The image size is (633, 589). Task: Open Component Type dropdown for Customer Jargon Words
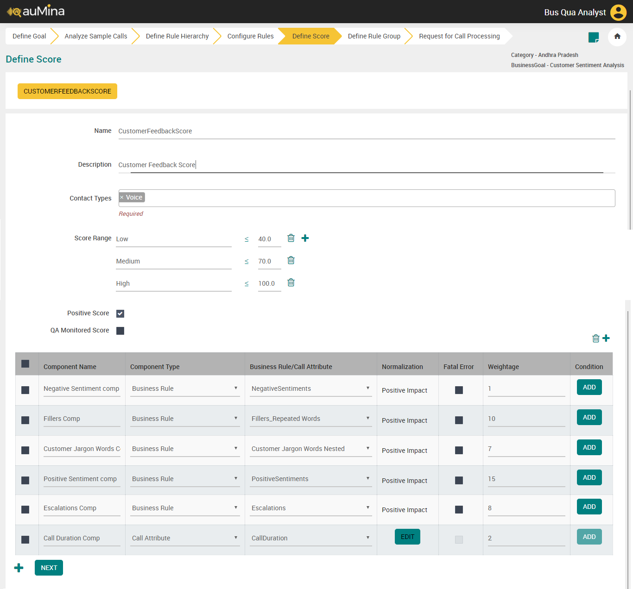point(185,449)
